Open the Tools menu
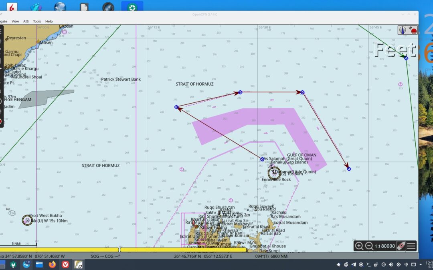 pyautogui.click(x=37, y=21)
